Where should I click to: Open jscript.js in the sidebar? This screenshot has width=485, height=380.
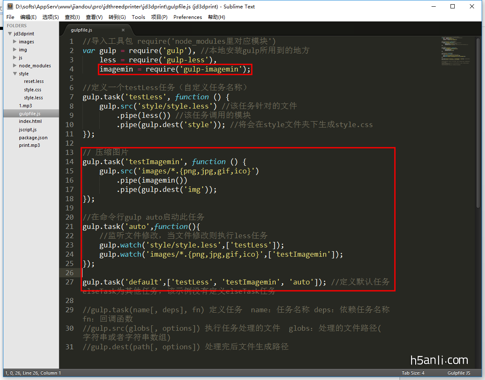pyautogui.click(x=27, y=130)
